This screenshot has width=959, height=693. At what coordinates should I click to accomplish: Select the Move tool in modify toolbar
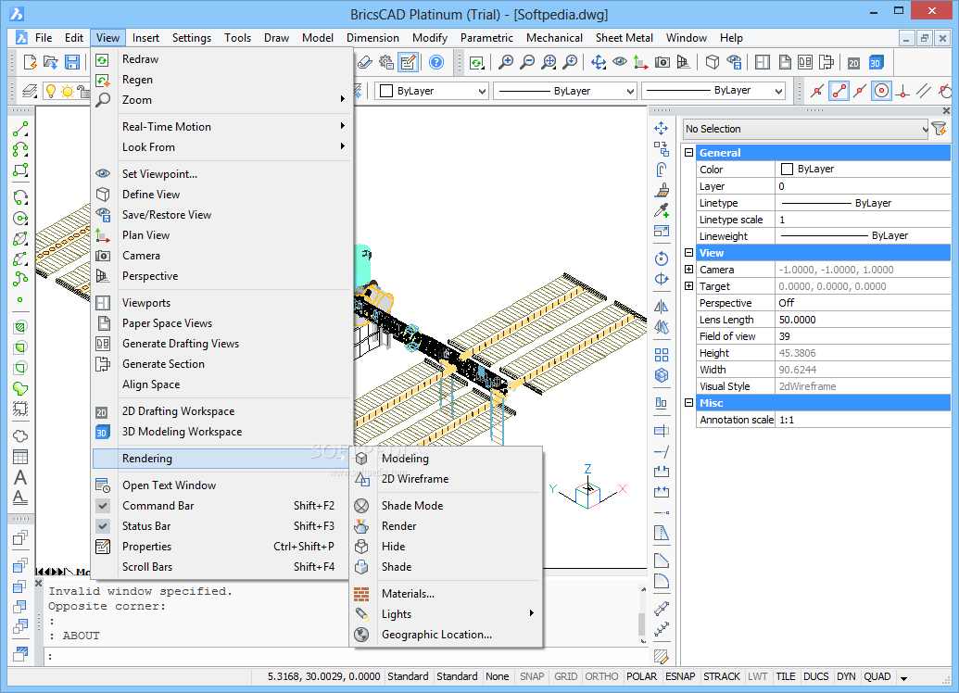tap(662, 129)
